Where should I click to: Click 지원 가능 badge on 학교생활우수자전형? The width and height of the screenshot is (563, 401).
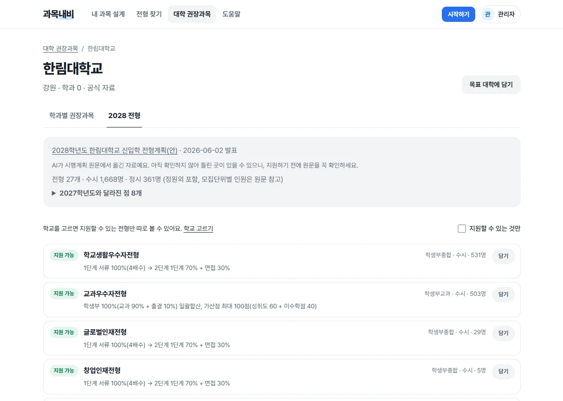[x=64, y=255]
